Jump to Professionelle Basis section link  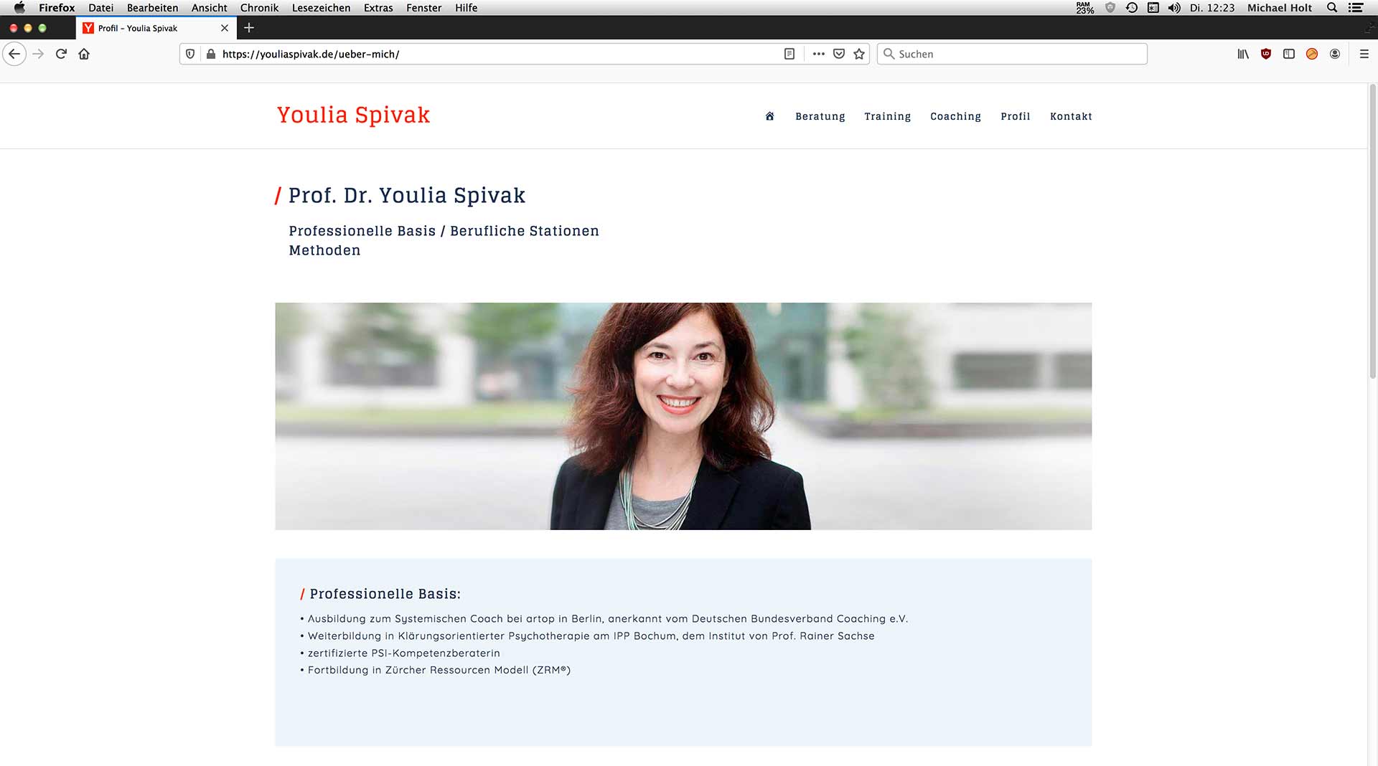(x=362, y=231)
